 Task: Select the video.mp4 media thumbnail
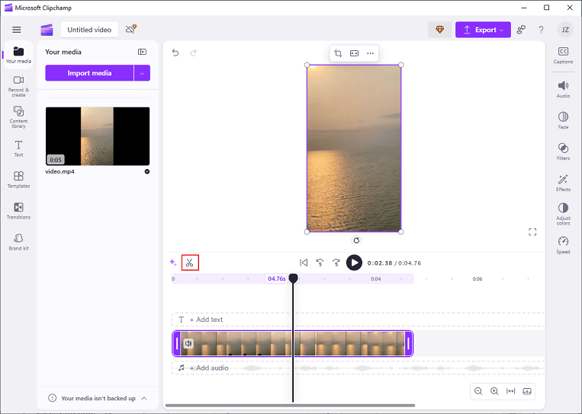pos(98,136)
